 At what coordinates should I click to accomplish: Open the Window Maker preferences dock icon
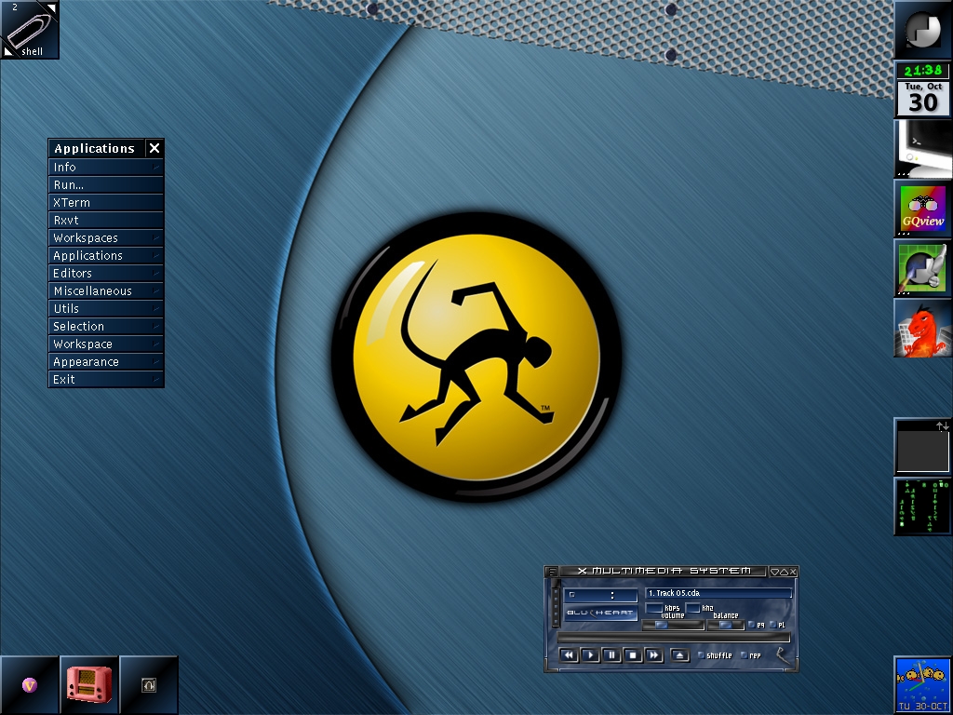coord(923,268)
